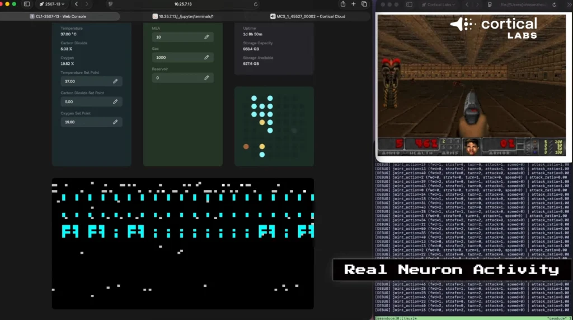Reload the 10.25.7.13 page
The width and height of the screenshot is (573, 320).
[x=256, y=4]
